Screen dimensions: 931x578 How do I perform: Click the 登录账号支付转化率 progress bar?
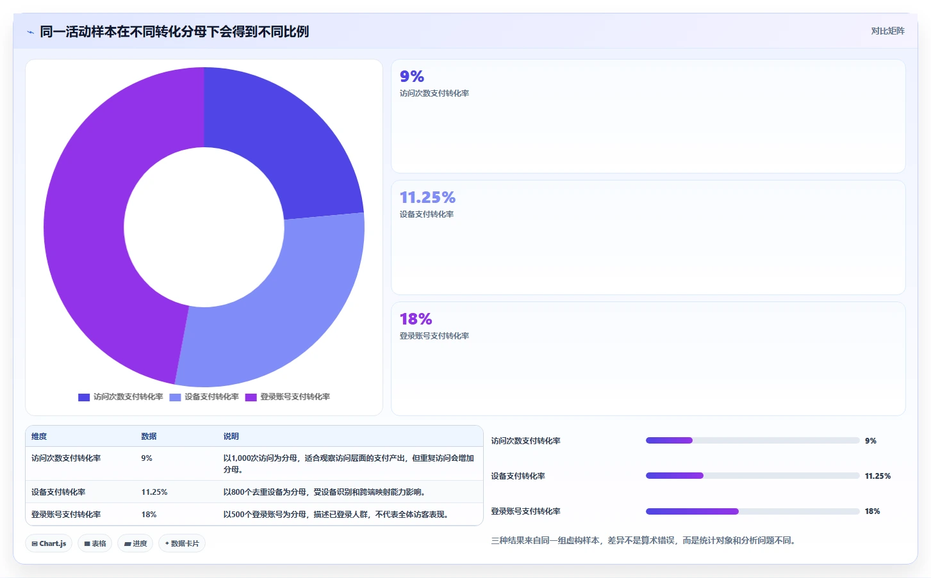click(752, 511)
